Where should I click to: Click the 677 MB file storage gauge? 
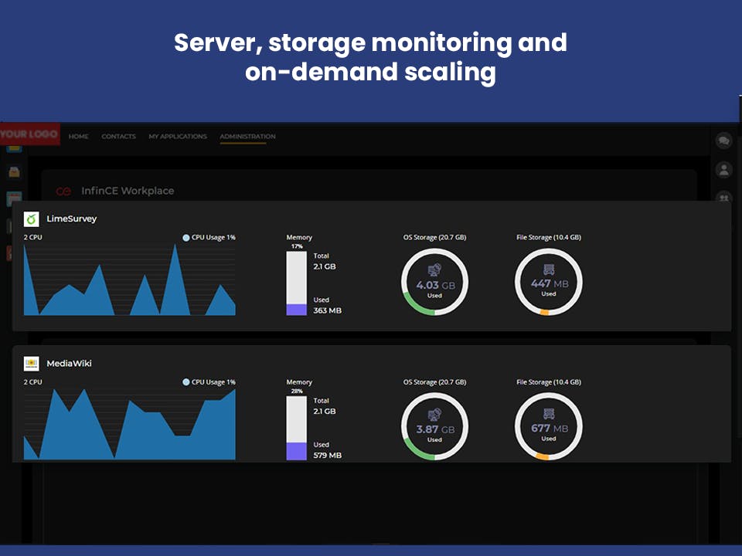click(549, 426)
